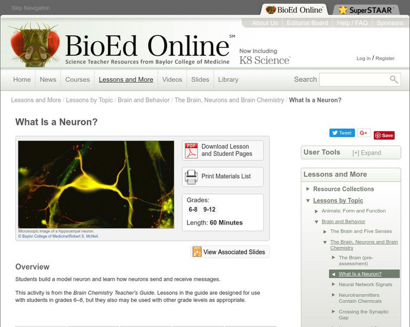Click View Associated Slides button

click(x=231, y=252)
